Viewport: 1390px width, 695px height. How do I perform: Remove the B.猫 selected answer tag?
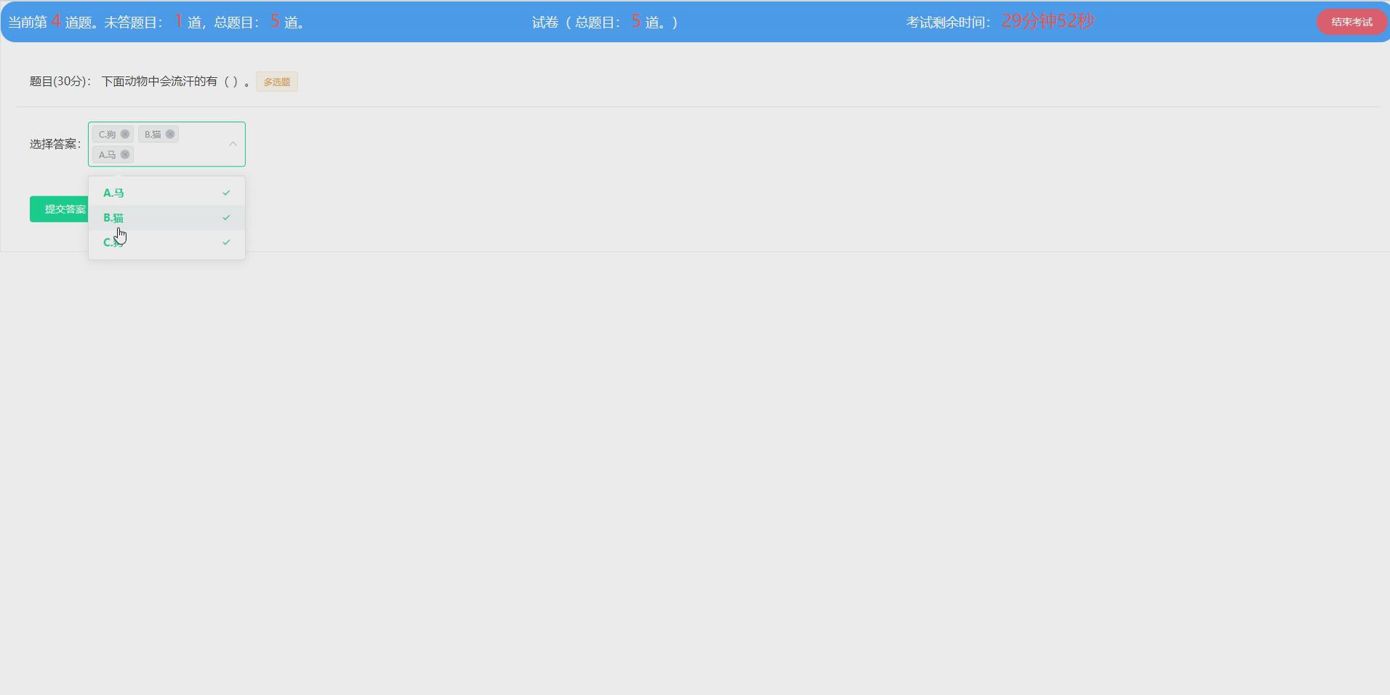click(x=169, y=134)
